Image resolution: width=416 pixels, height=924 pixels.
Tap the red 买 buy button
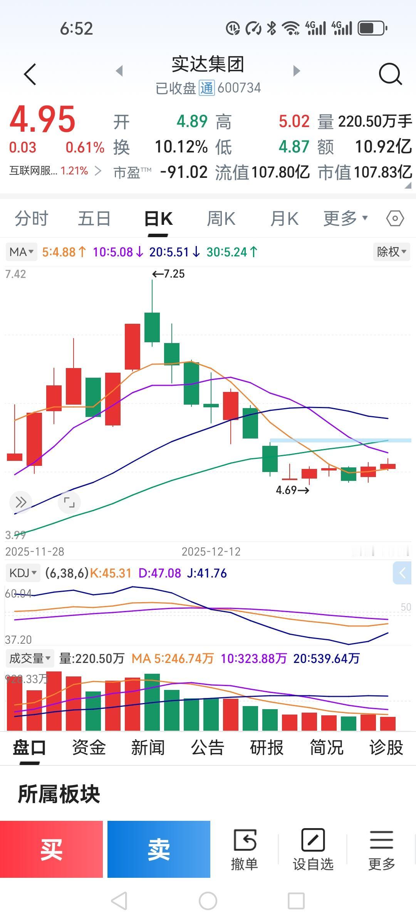tap(51, 850)
